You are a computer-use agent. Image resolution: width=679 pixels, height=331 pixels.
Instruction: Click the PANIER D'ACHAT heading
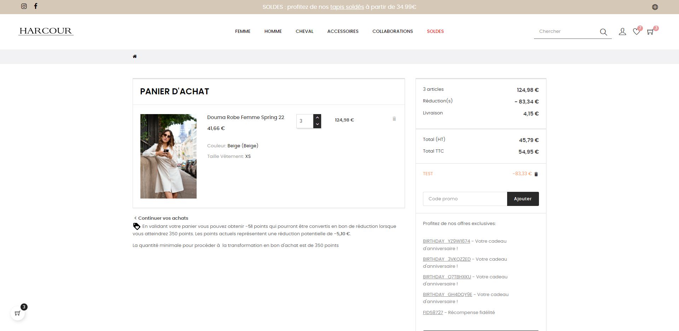coord(175,91)
